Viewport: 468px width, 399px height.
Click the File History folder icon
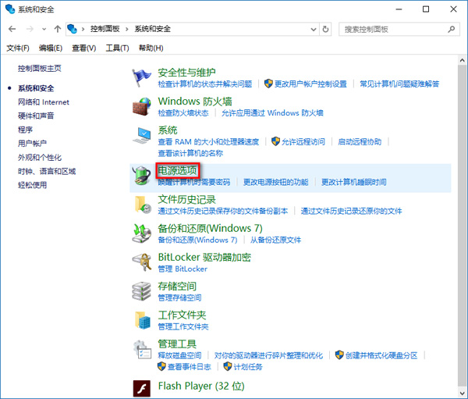click(142, 205)
